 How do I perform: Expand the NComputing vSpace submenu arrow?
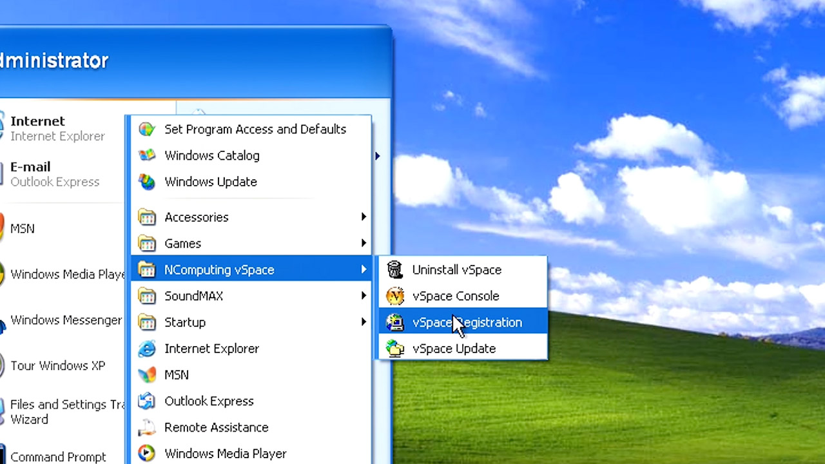pyautogui.click(x=364, y=270)
